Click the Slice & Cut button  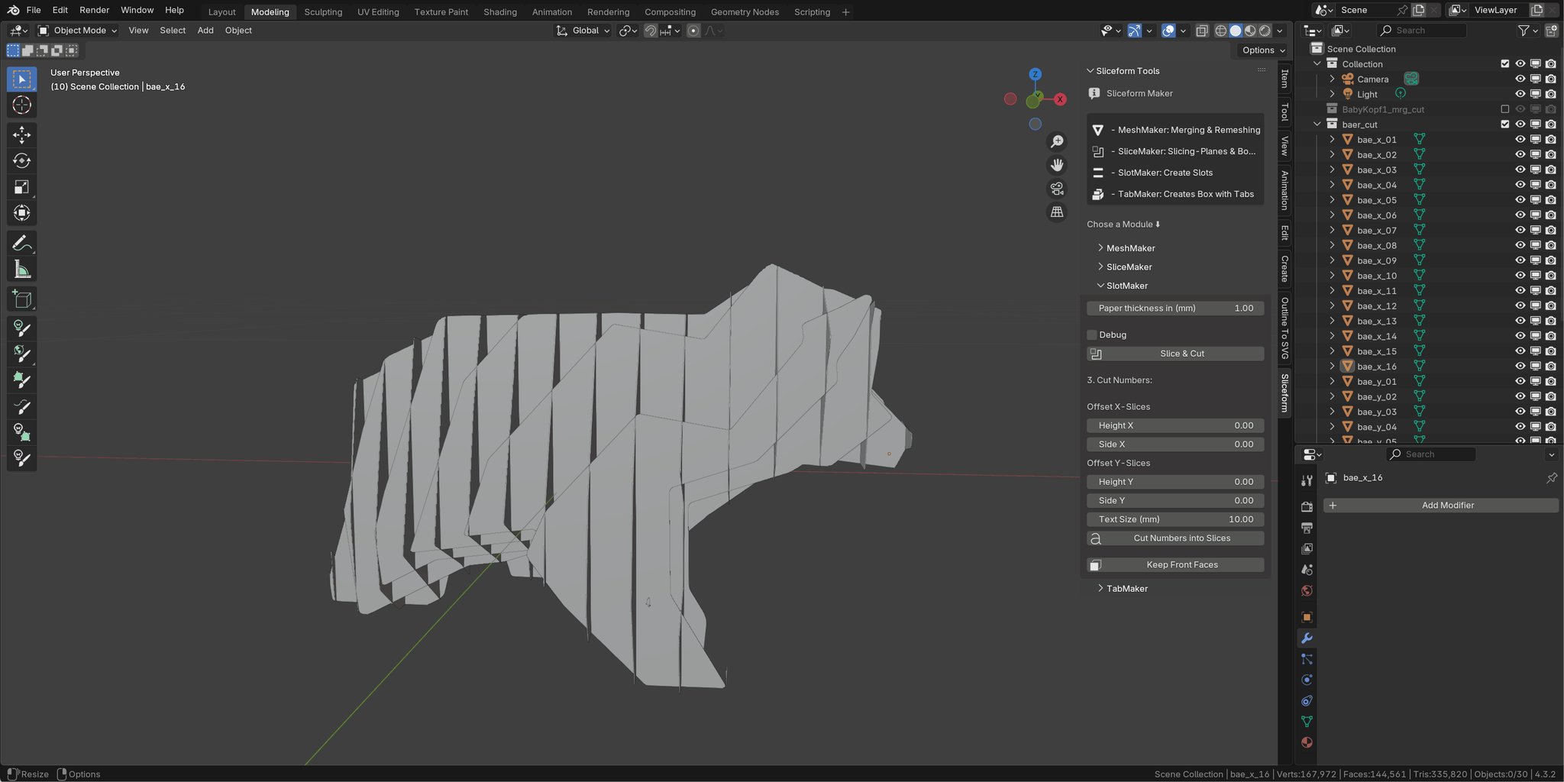coord(1182,353)
